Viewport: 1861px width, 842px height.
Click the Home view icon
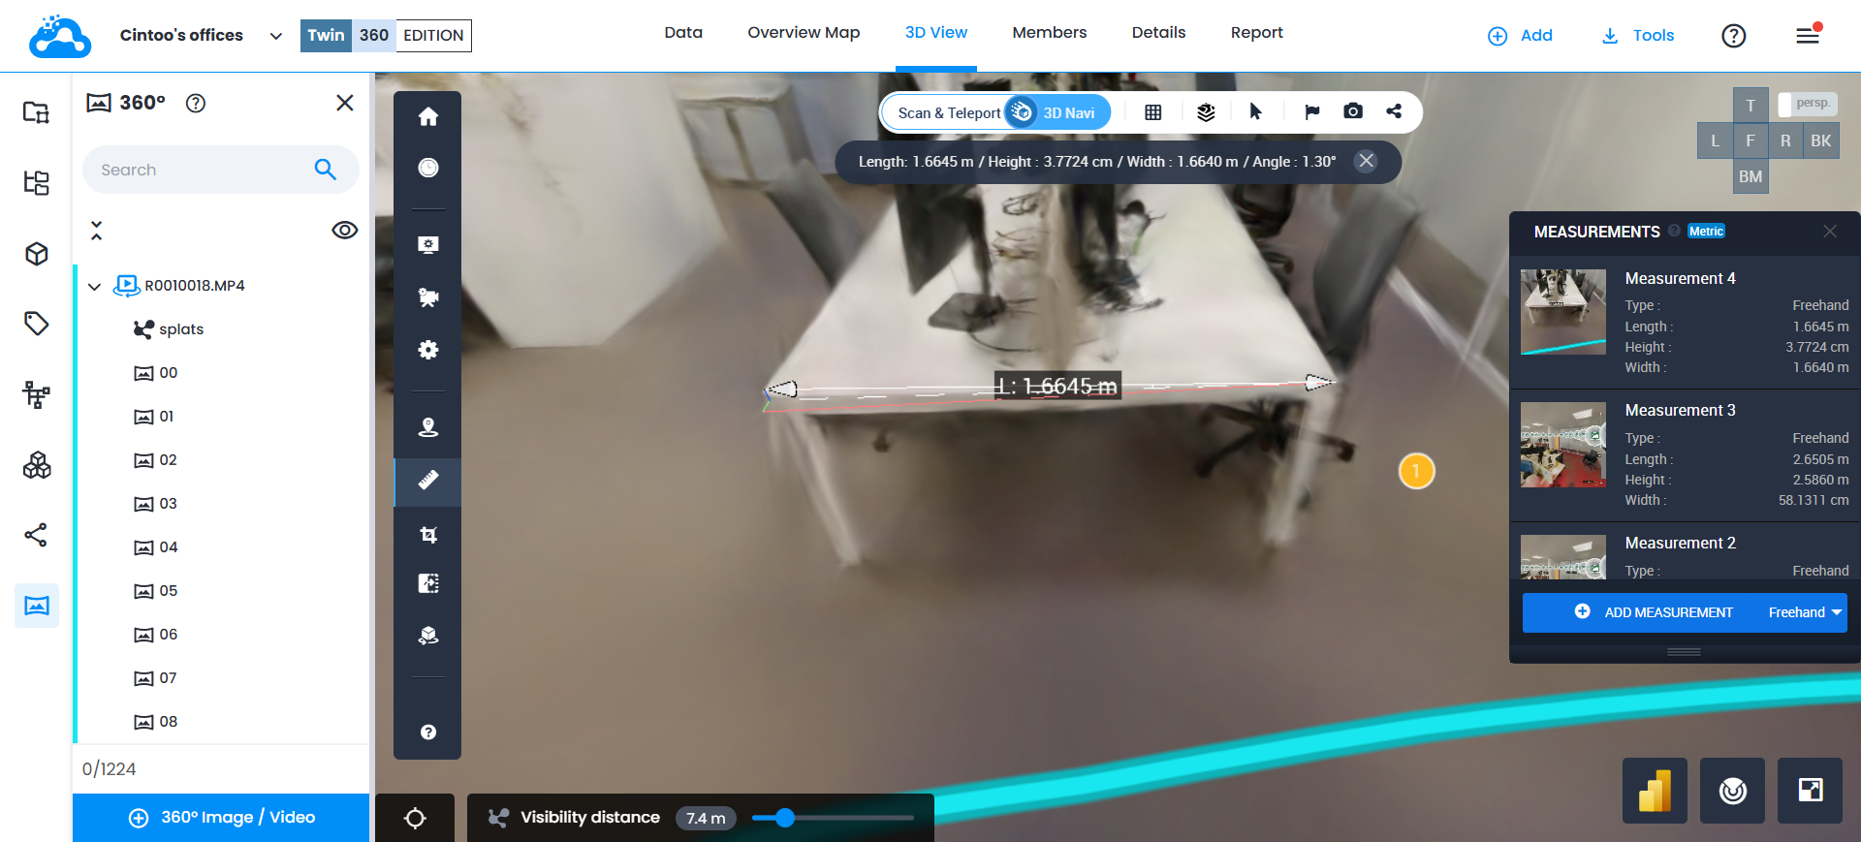click(x=427, y=117)
